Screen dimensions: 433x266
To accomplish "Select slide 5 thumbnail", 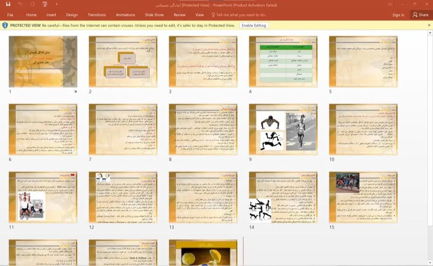I will [x=363, y=62].
